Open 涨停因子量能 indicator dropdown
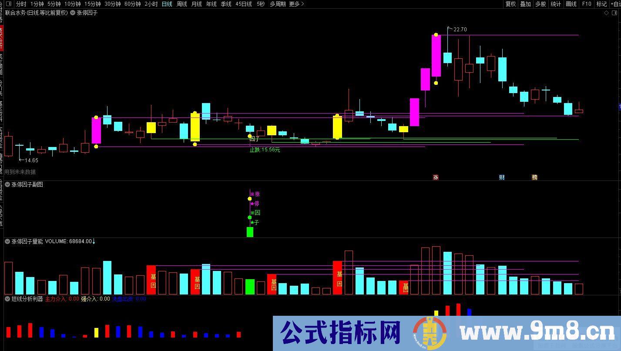 (x=7, y=241)
